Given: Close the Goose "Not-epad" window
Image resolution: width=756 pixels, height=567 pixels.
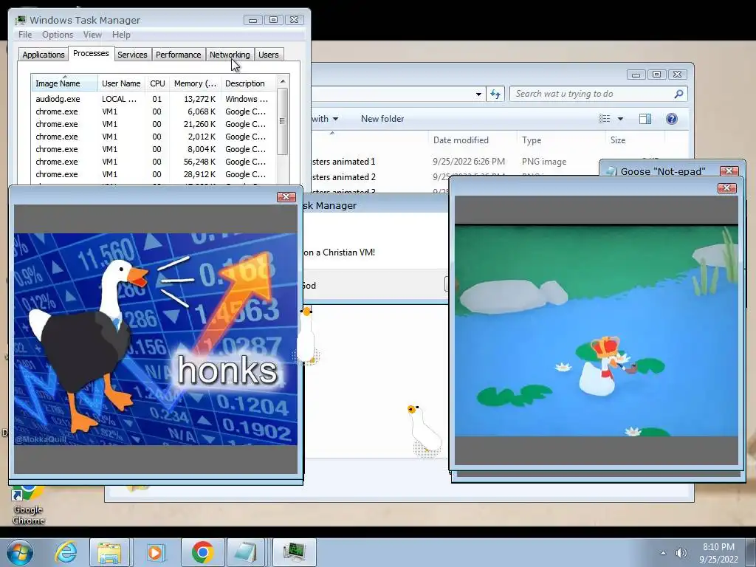Looking at the screenshot, I should coord(729,171).
